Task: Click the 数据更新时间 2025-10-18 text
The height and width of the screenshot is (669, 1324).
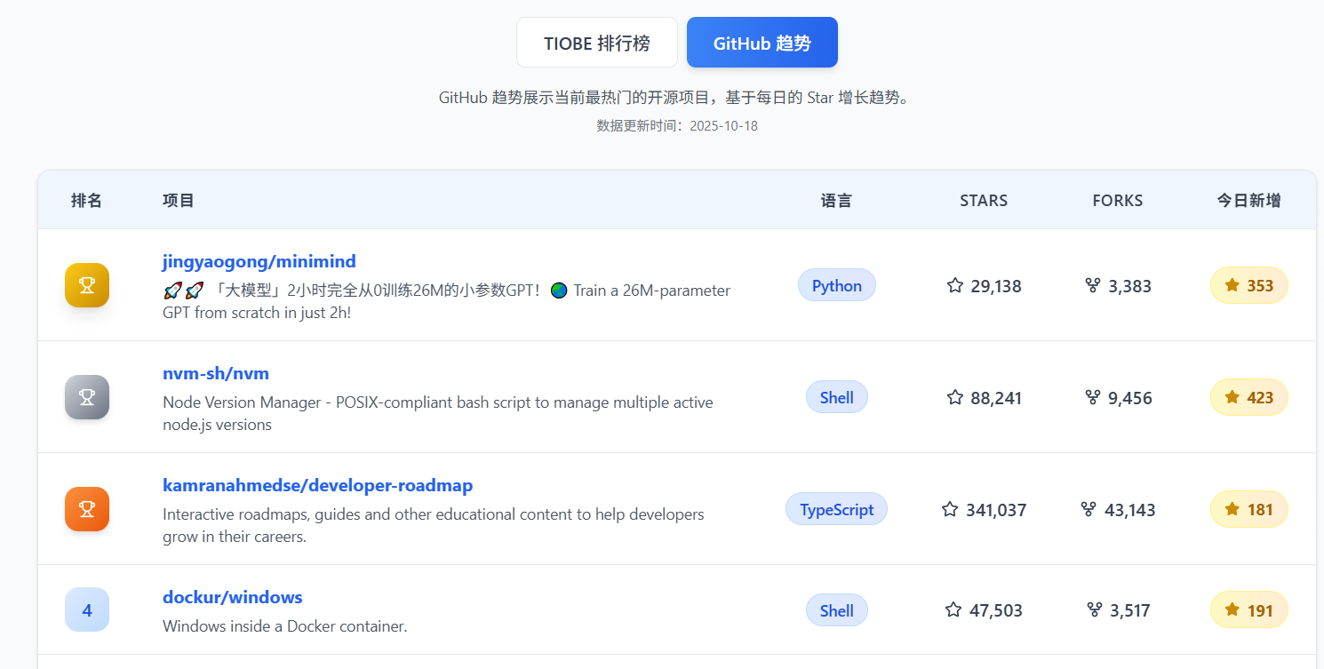Action: (677, 126)
